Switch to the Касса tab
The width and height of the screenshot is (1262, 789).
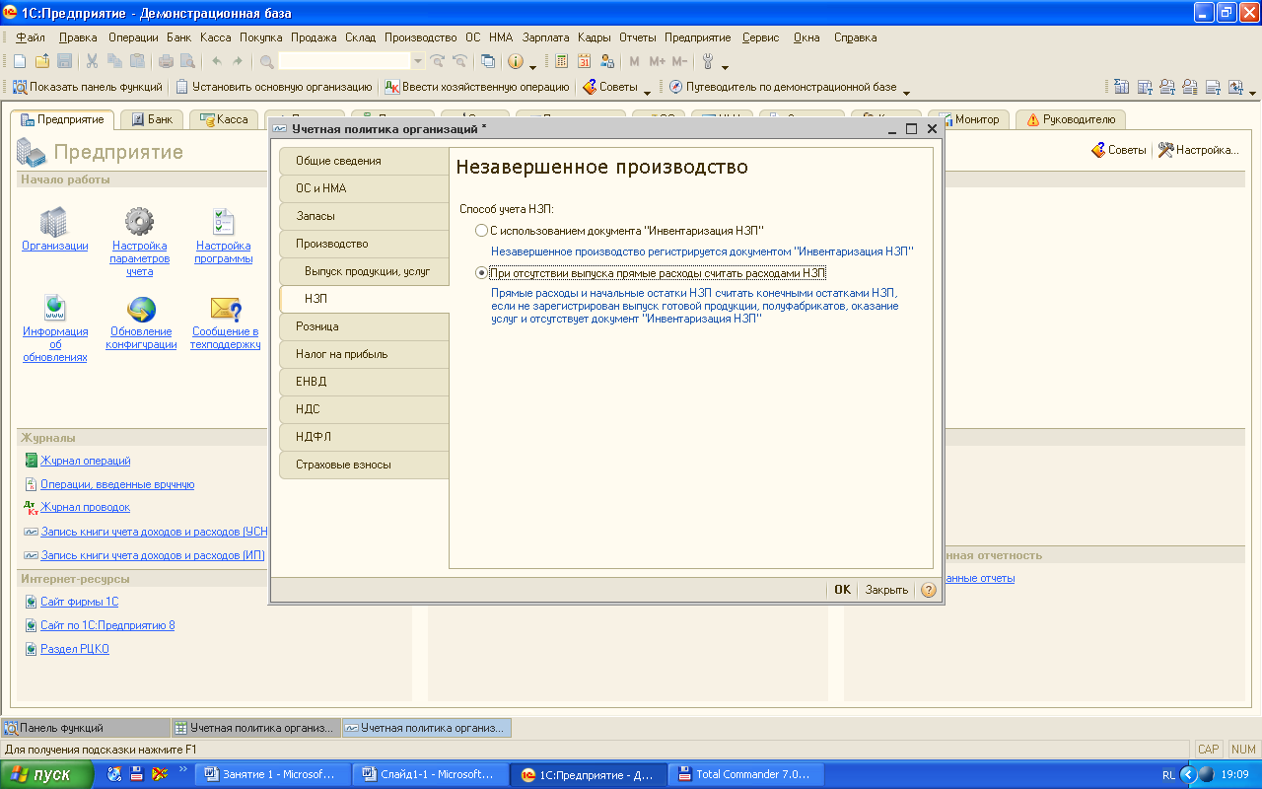click(223, 119)
